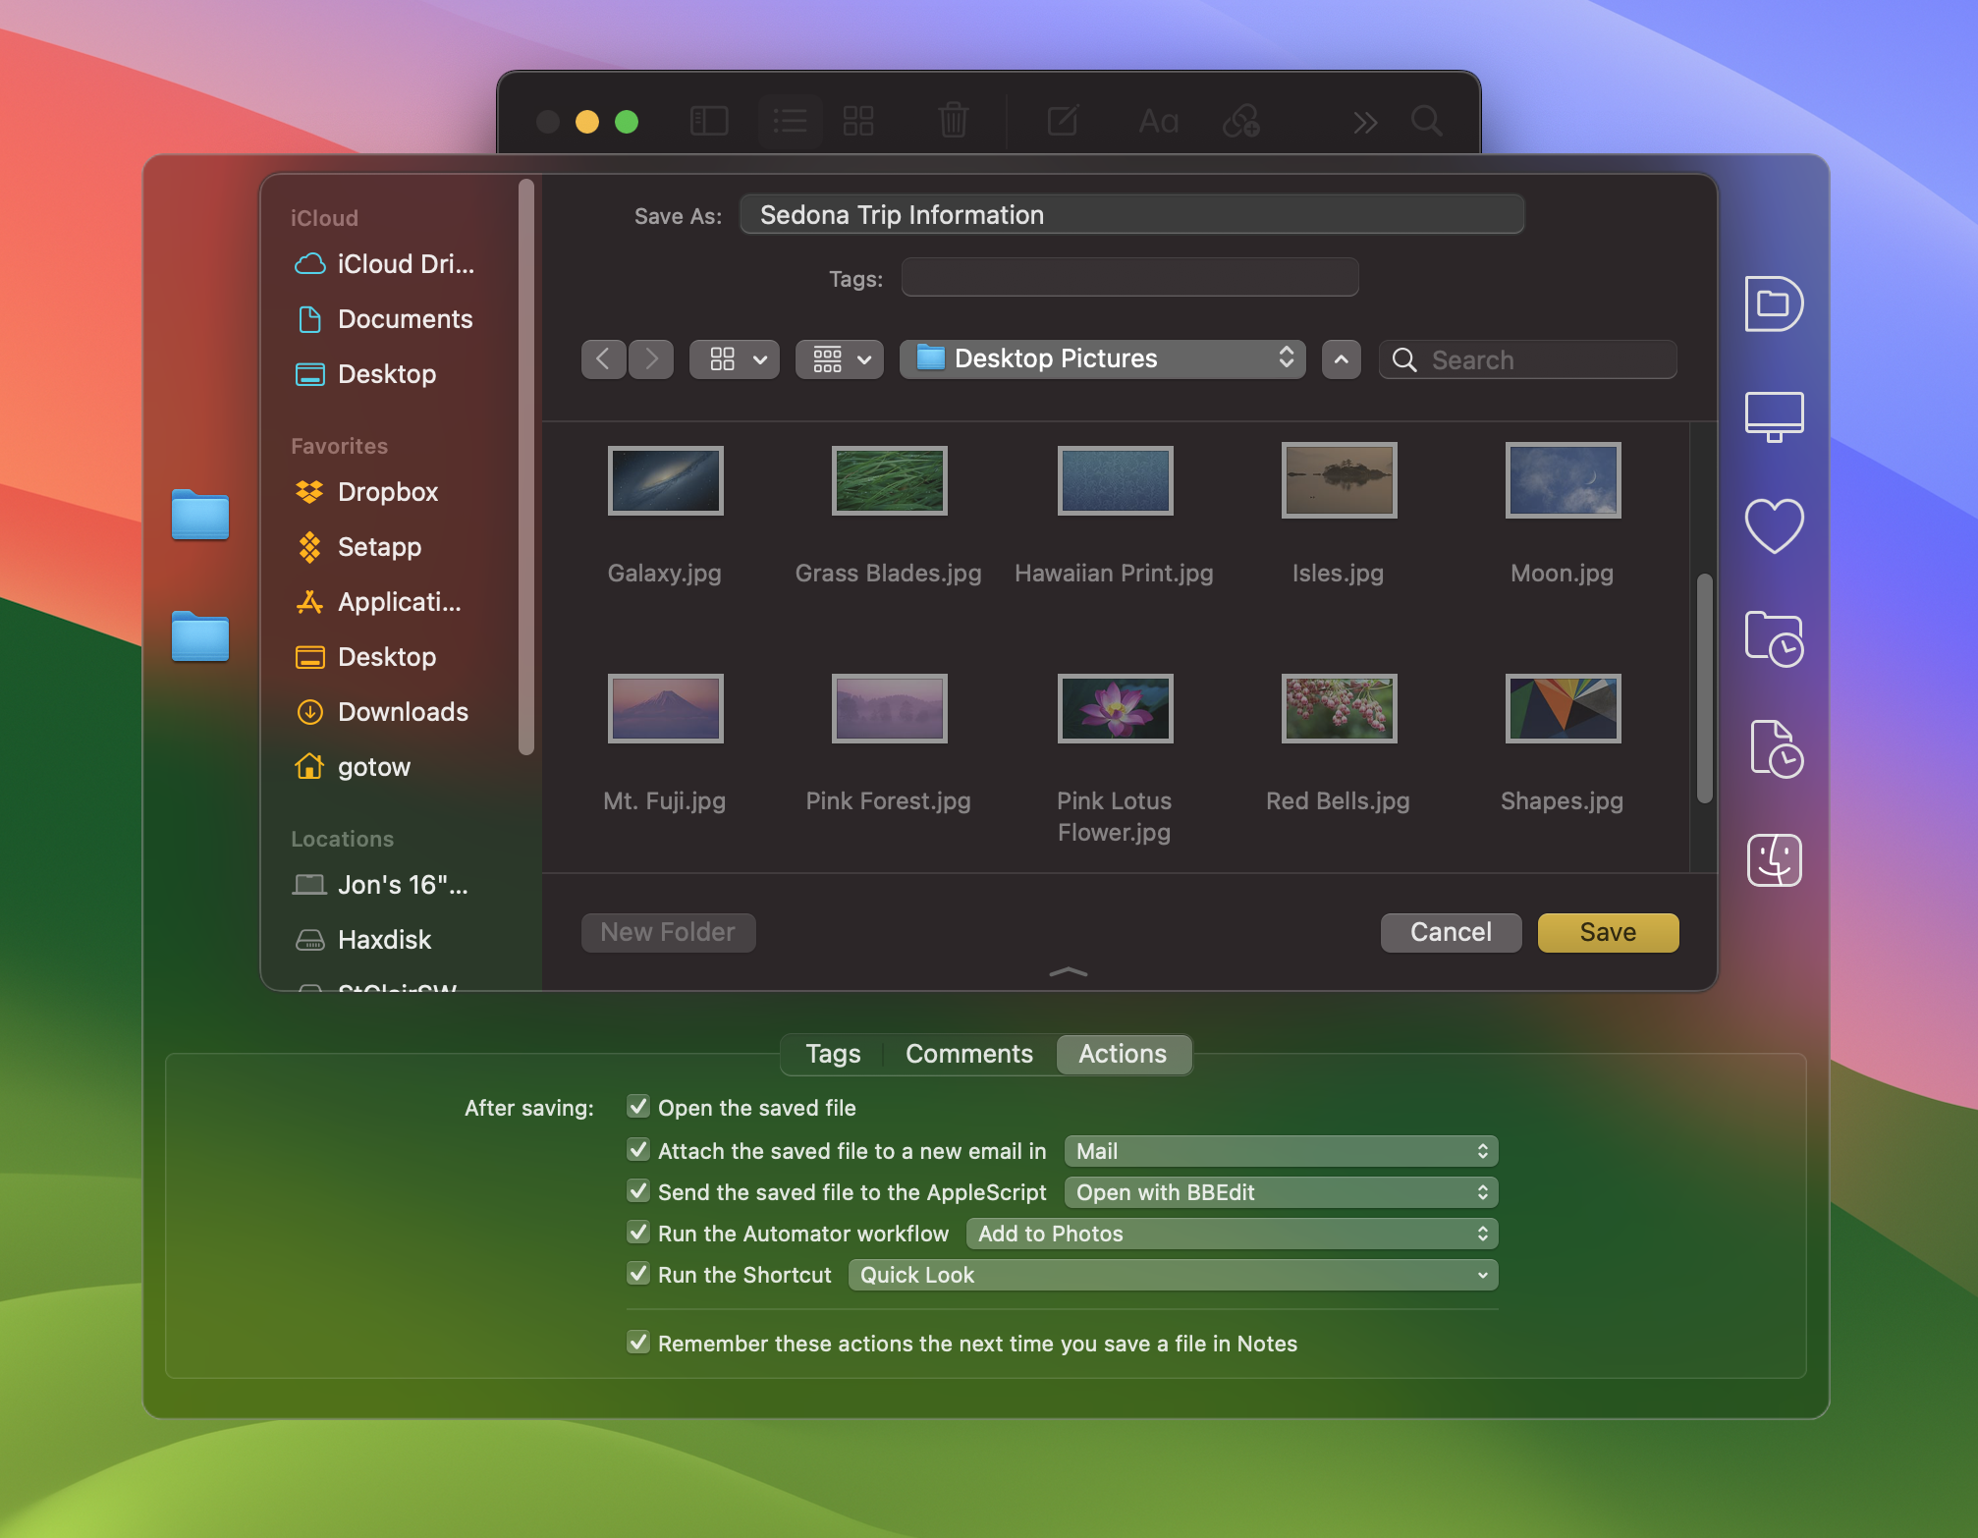Select the Hawaiian Print.jpg thumbnail
The width and height of the screenshot is (1978, 1538).
tap(1115, 480)
